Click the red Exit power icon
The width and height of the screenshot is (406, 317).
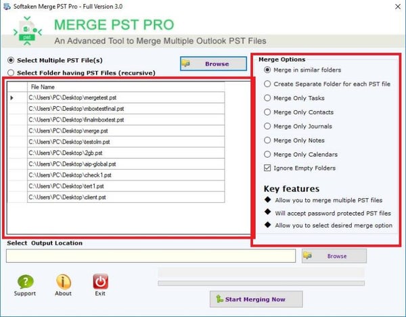100,281
